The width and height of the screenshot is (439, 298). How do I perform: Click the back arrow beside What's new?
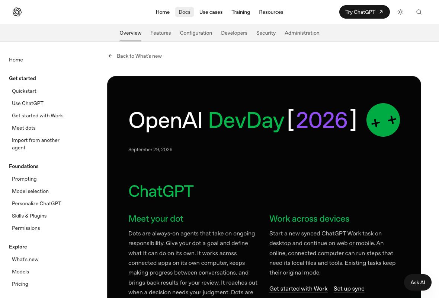pyautogui.click(x=110, y=56)
